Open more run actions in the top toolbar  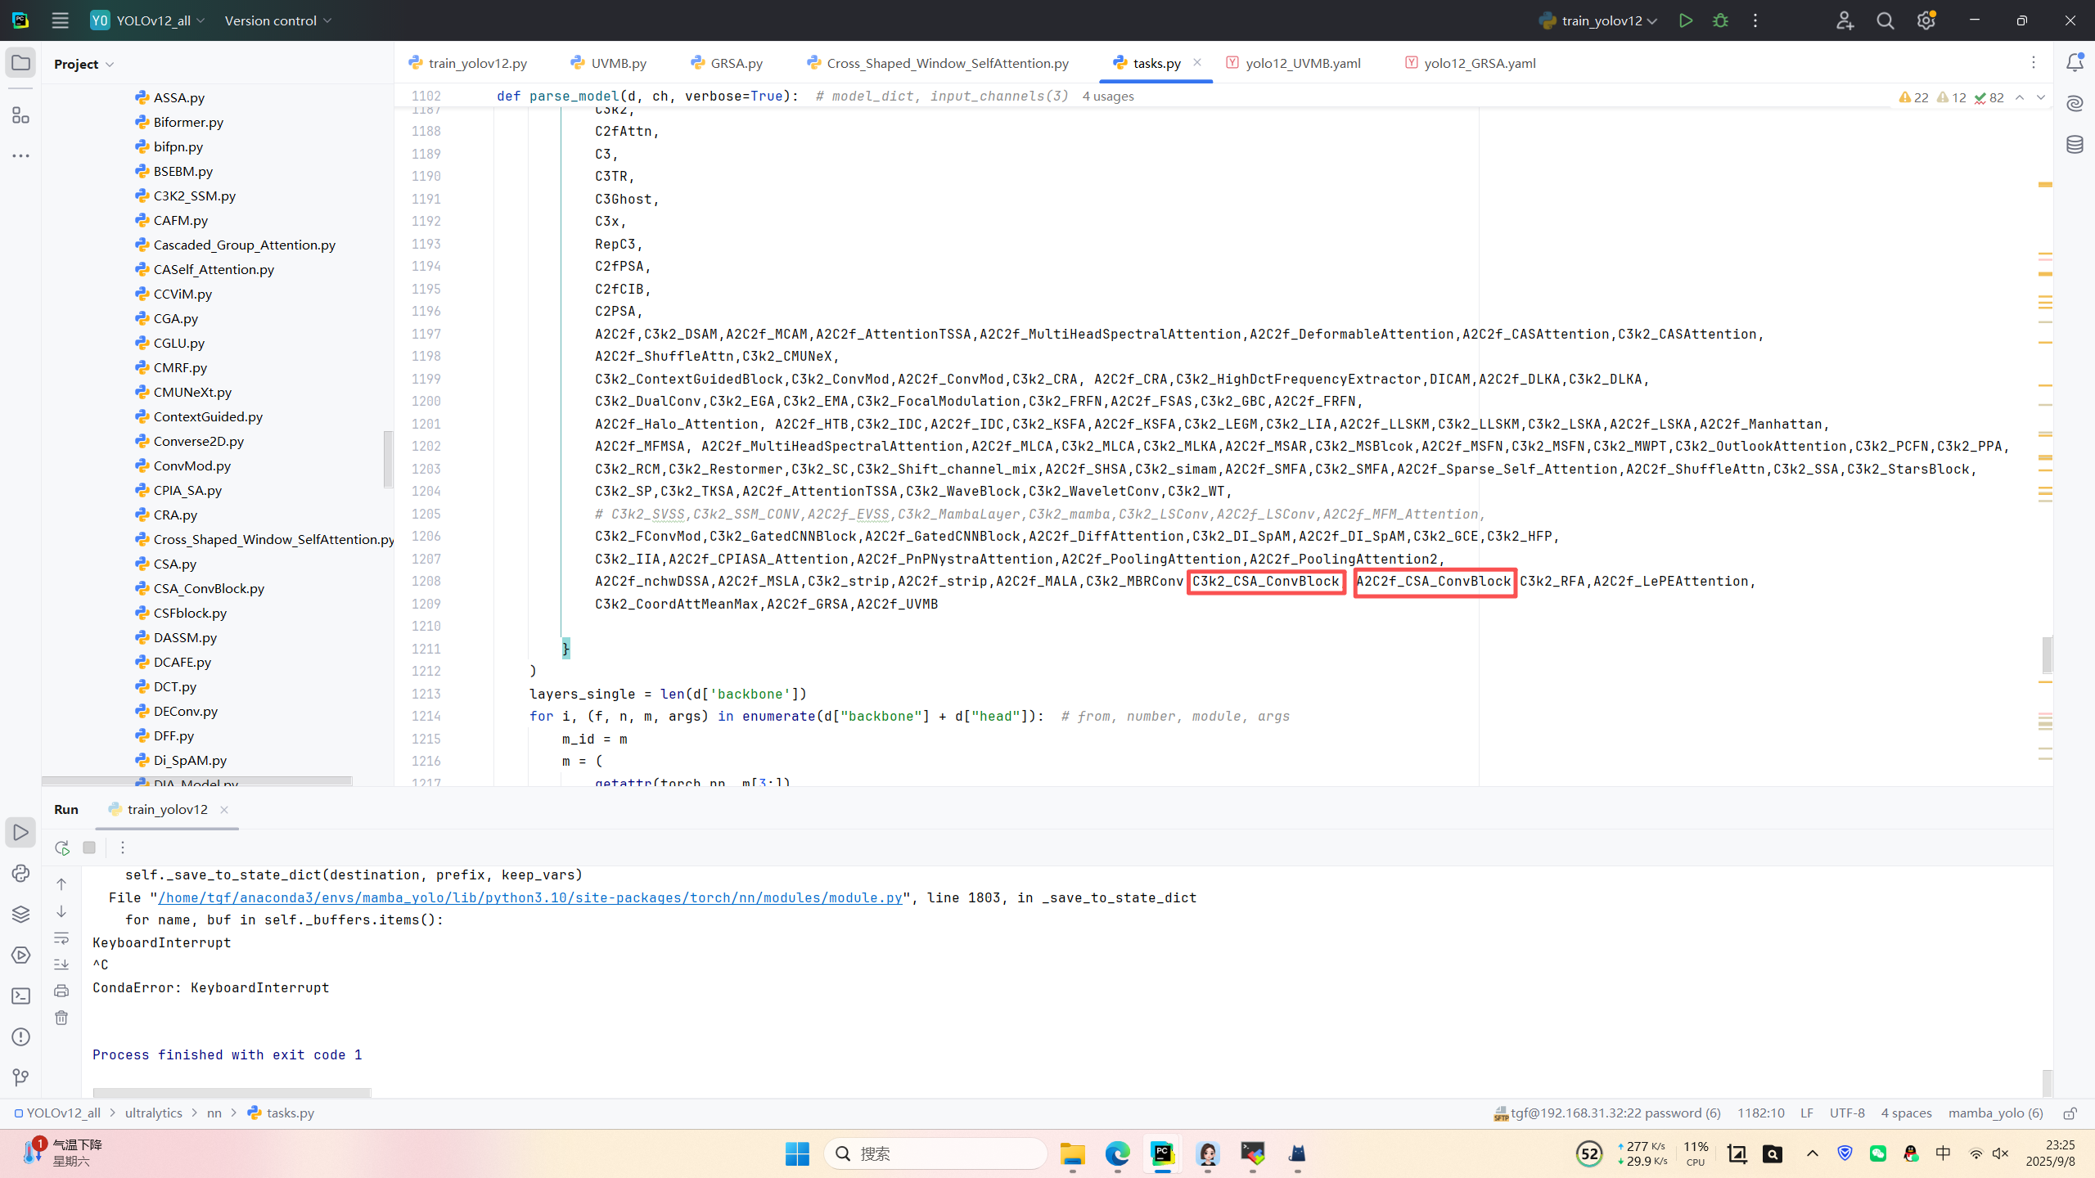[1755, 20]
